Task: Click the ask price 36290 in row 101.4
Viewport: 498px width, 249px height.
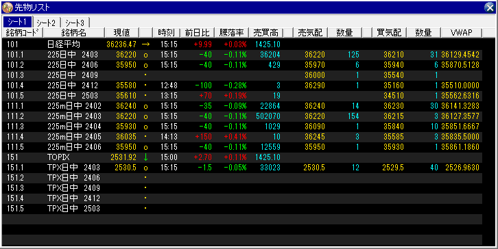Action: point(315,86)
